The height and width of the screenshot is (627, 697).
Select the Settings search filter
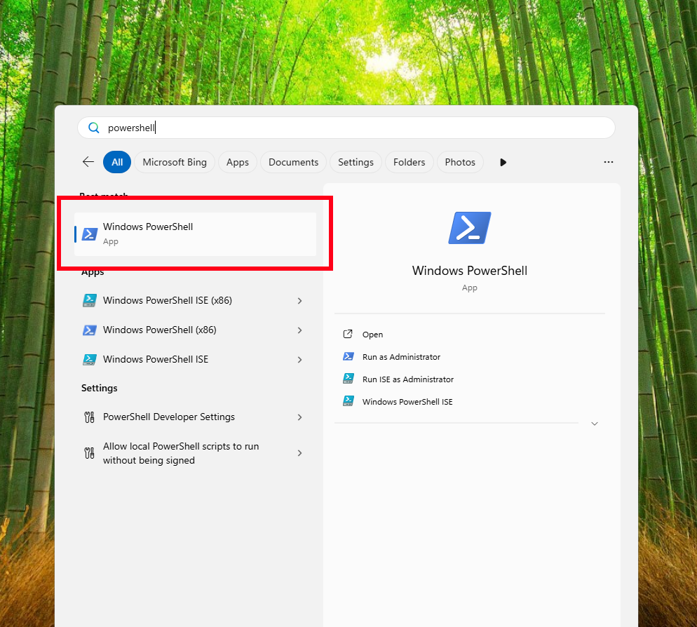pos(355,162)
